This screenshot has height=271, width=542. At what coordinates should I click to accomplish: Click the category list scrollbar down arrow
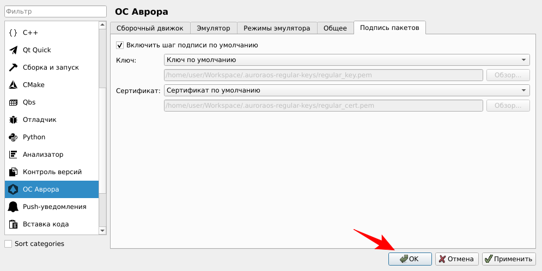[102, 230]
